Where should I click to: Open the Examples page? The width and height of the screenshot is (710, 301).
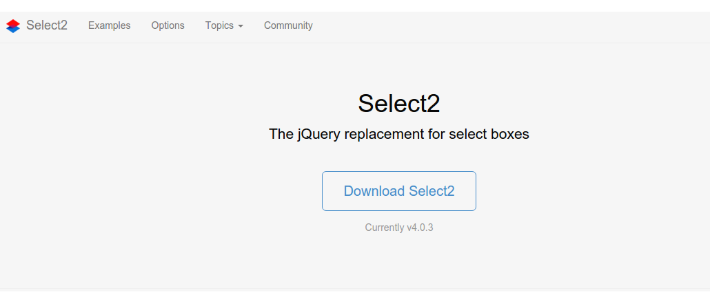tap(109, 25)
